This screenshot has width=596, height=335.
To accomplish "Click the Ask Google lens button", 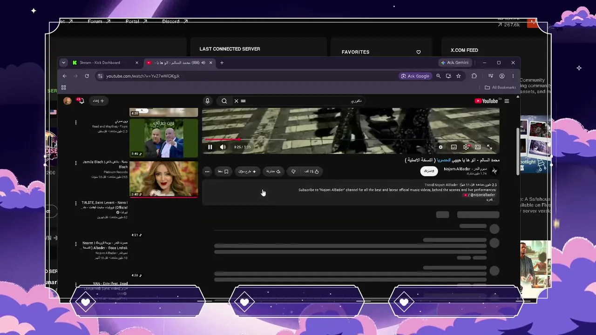I will pos(415,76).
